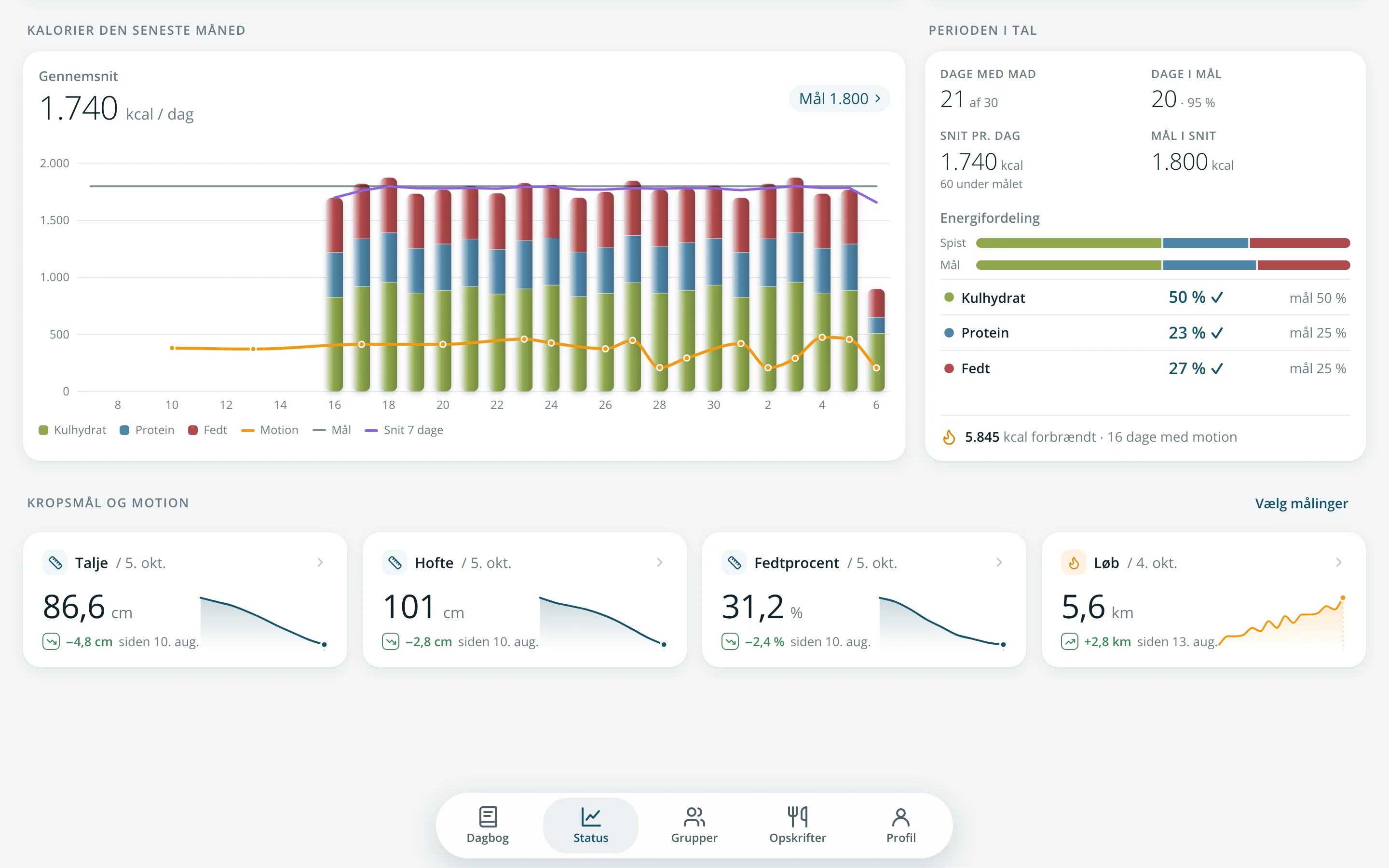Open the Profil tab
1389x868 pixels.
tap(900, 825)
